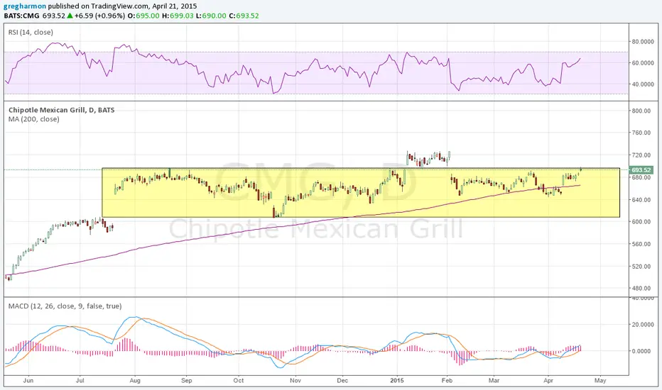The image size is (662, 390).
Task: Click the RSI (14, close) indicator label
Action: click(x=31, y=32)
